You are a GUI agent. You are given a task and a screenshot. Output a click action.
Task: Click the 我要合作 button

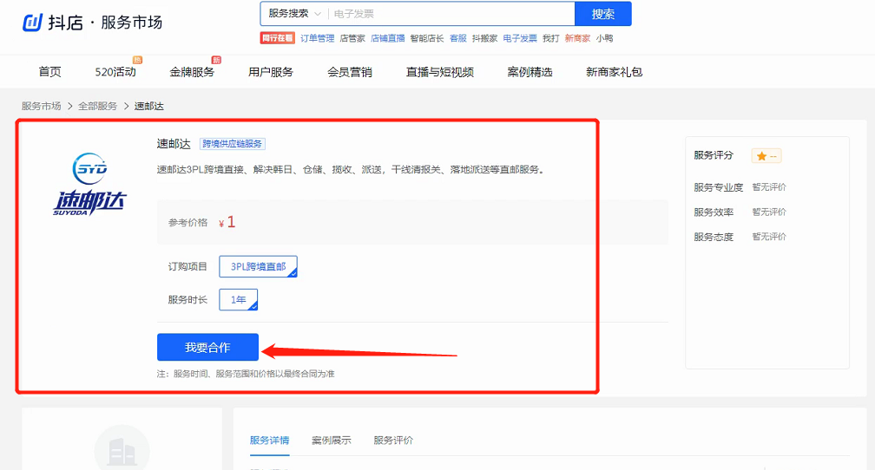pos(207,348)
